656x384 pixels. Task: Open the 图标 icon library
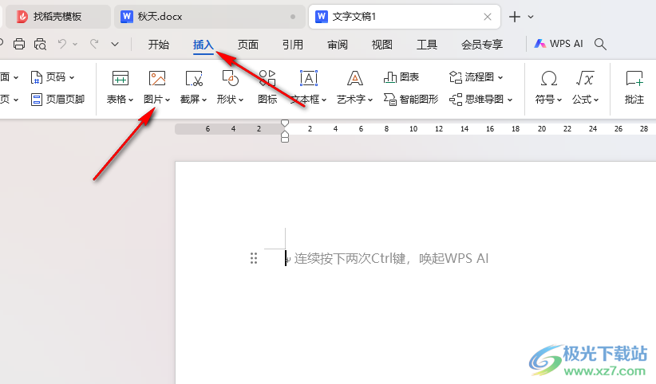pyautogui.click(x=267, y=87)
